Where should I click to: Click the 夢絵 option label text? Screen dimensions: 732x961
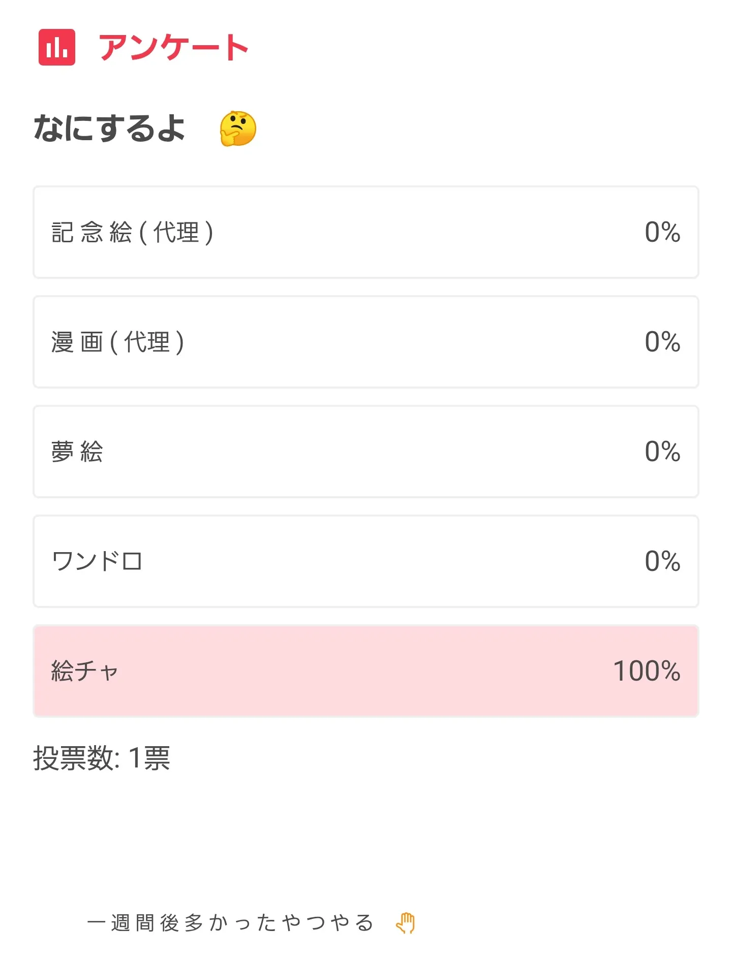point(77,452)
